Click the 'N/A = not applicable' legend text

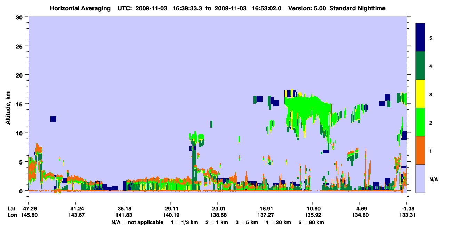pyautogui.click(x=137, y=222)
